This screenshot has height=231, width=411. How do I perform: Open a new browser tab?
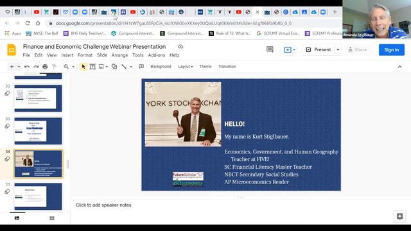click(x=335, y=12)
